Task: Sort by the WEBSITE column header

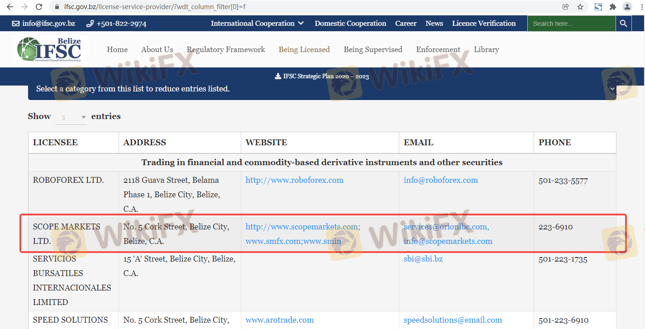Action: click(320, 143)
